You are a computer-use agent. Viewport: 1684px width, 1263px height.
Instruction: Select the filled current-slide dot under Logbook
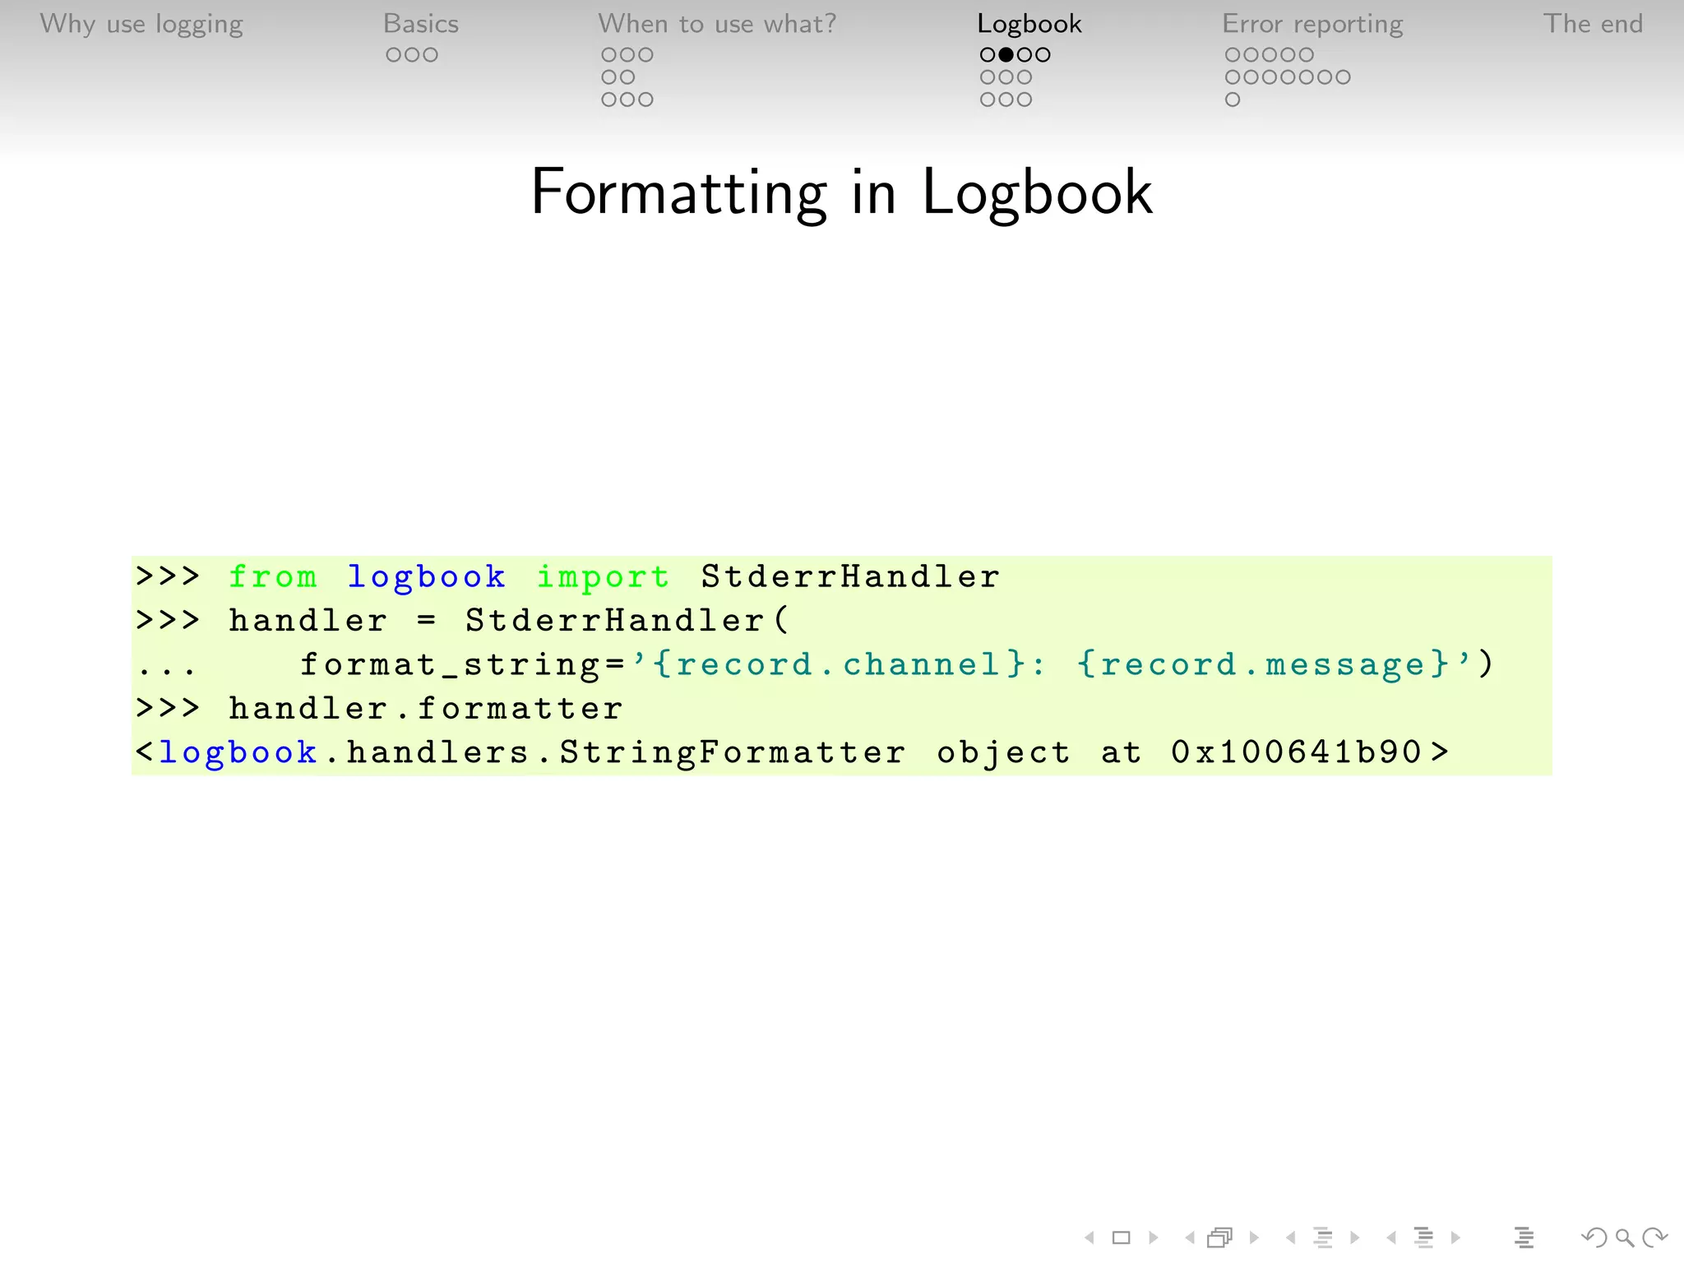[1006, 55]
